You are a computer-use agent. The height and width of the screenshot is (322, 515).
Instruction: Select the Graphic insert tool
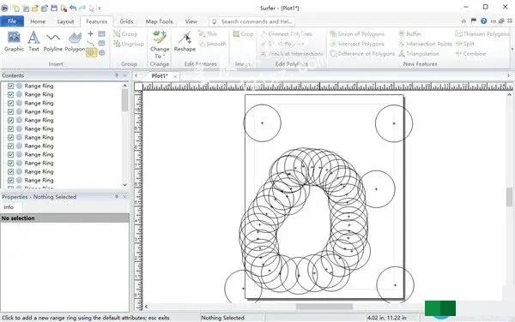click(x=14, y=41)
